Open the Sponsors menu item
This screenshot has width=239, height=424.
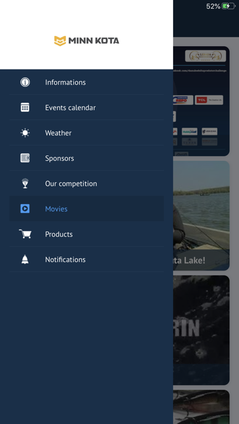click(87, 158)
